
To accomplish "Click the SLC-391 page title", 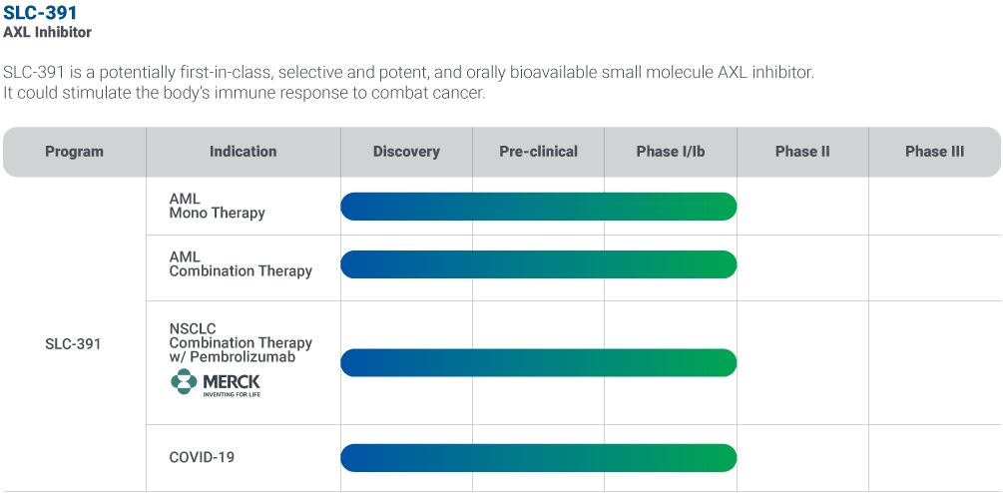I will (40, 13).
